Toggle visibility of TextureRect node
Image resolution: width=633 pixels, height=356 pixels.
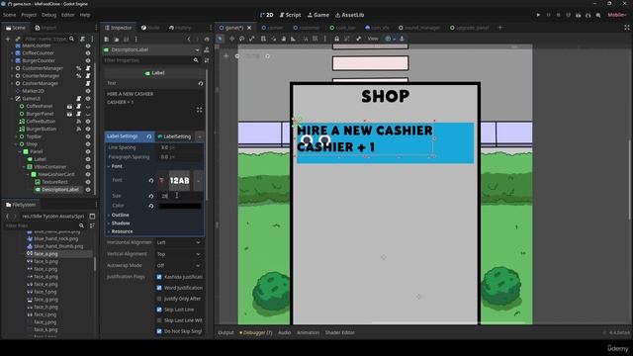[88, 182]
